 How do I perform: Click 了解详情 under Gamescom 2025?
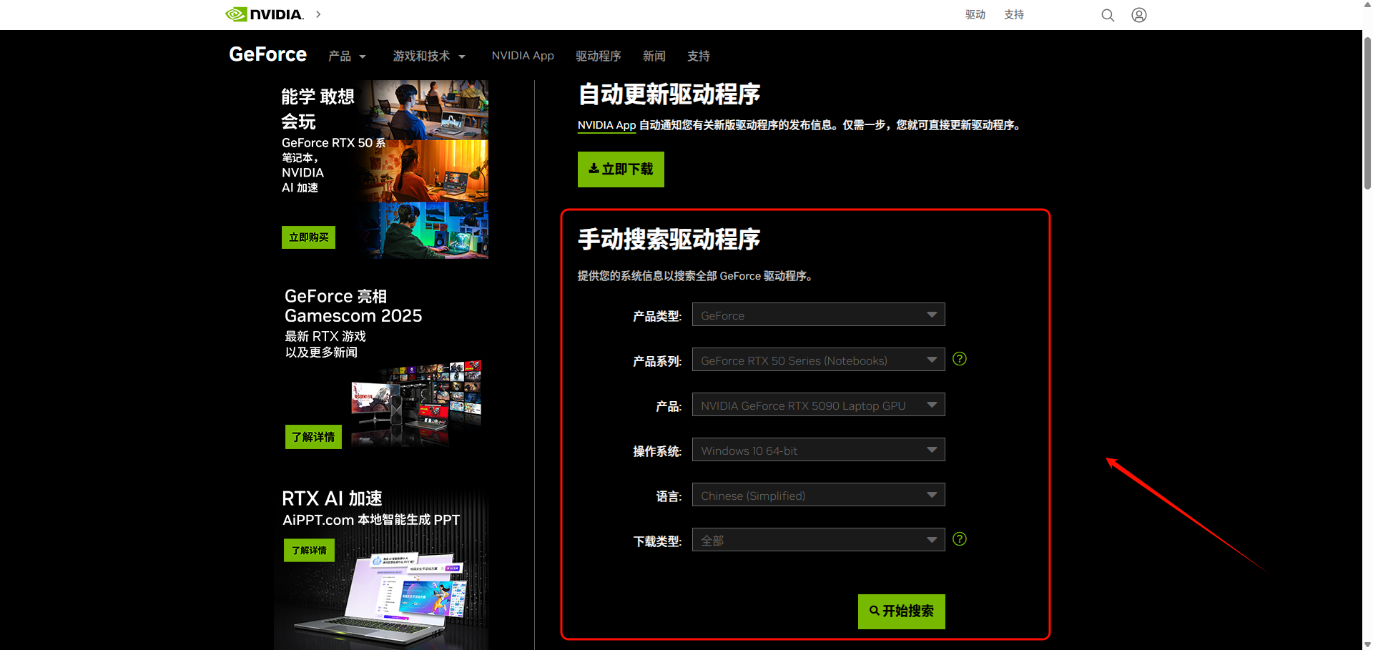pos(313,437)
